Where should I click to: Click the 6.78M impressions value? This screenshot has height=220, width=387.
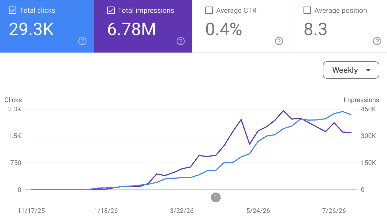[x=132, y=29]
